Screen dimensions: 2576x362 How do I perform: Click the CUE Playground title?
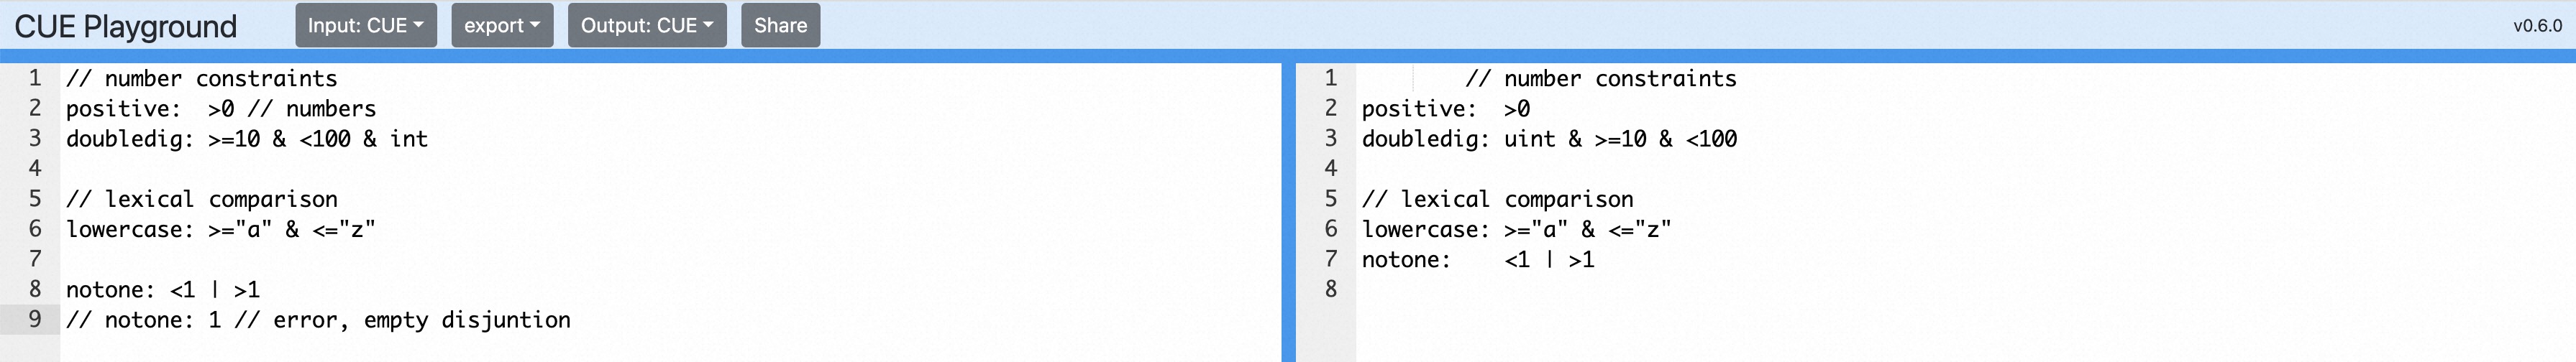click(126, 26)
